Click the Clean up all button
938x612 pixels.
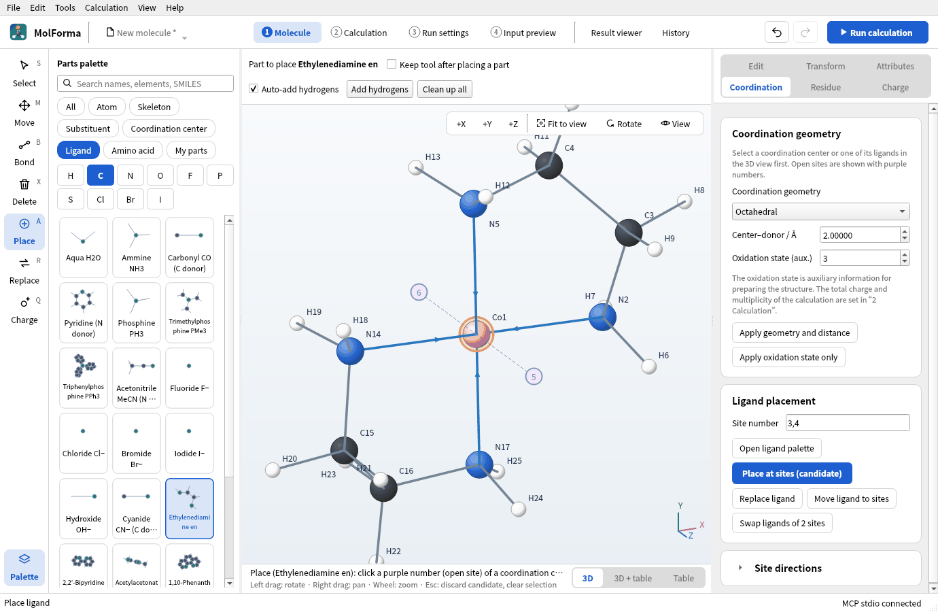pos(445,89)
